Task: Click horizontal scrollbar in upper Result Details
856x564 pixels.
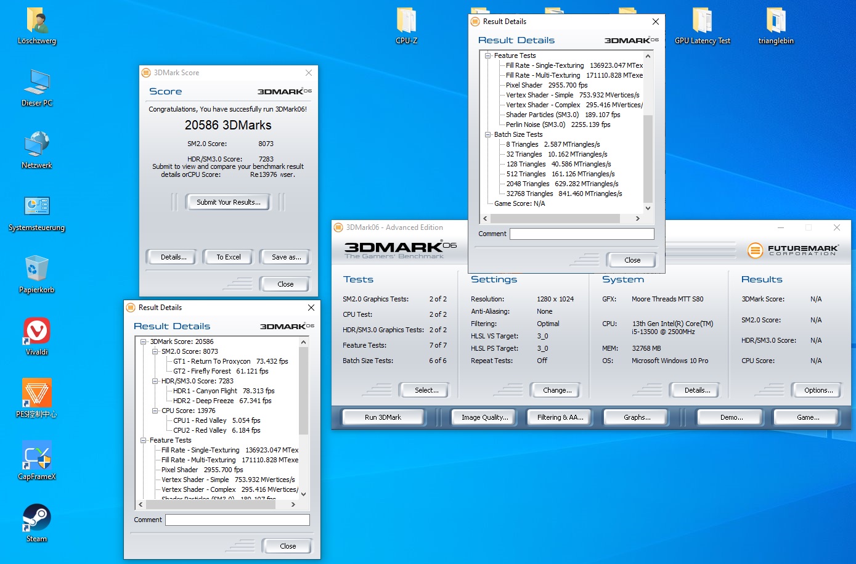Action: click(x=555, y=218)
